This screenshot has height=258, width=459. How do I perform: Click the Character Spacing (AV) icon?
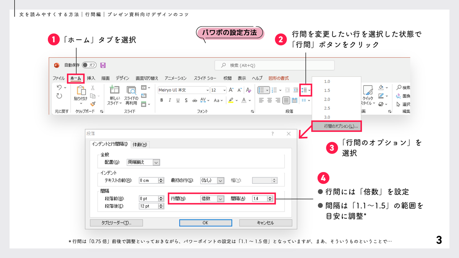click(203, 100)
